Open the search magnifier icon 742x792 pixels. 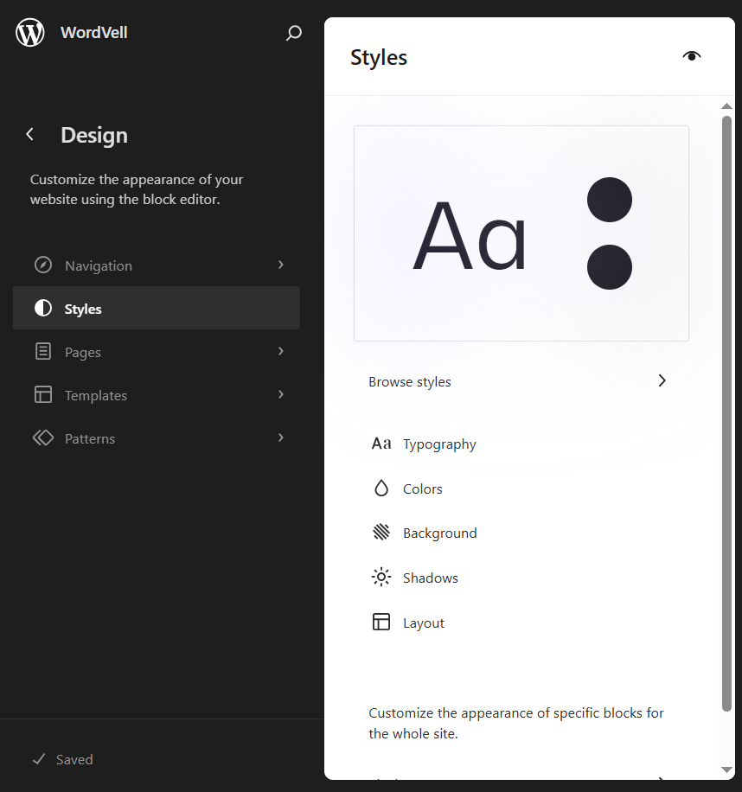pos(294,33)
